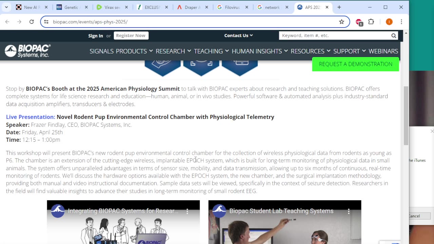This screenshot has width=434, height=244.
Task: Click the Live Presentation link
Action: coord(31,117)
